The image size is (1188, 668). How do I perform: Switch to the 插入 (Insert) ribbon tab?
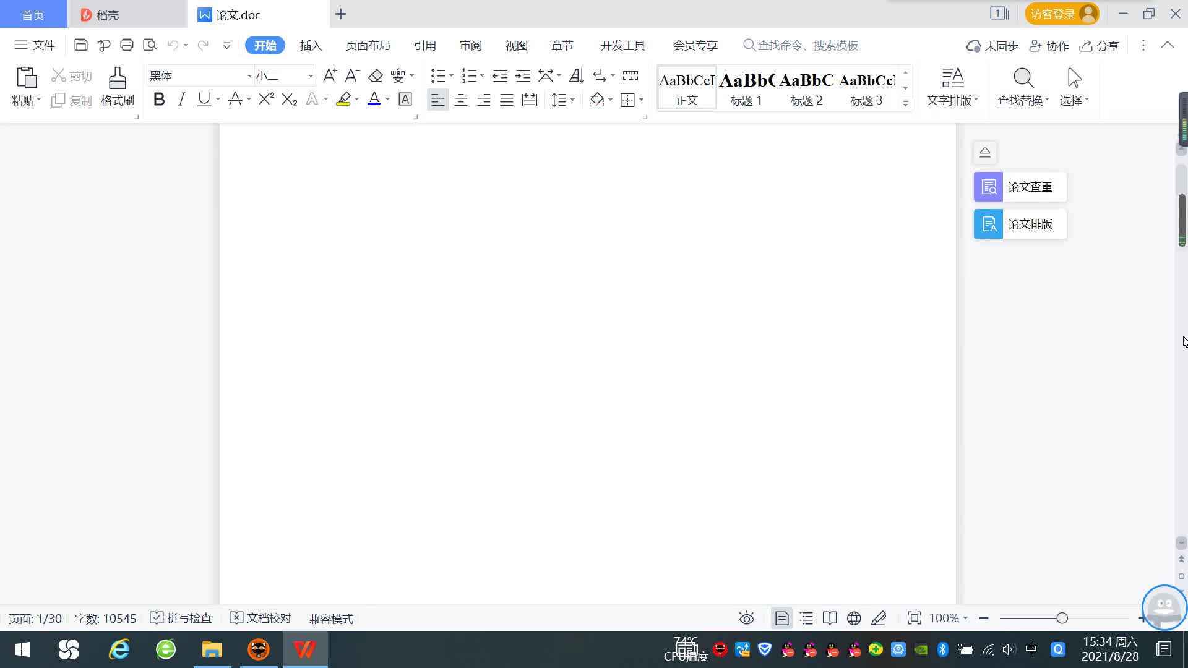click(311, 46)
